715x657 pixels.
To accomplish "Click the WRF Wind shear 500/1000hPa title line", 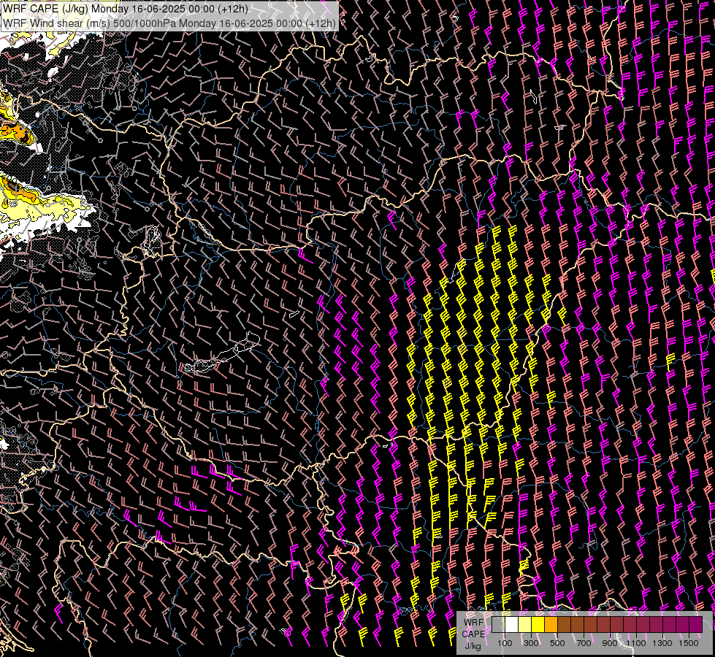I will (169, 23).
